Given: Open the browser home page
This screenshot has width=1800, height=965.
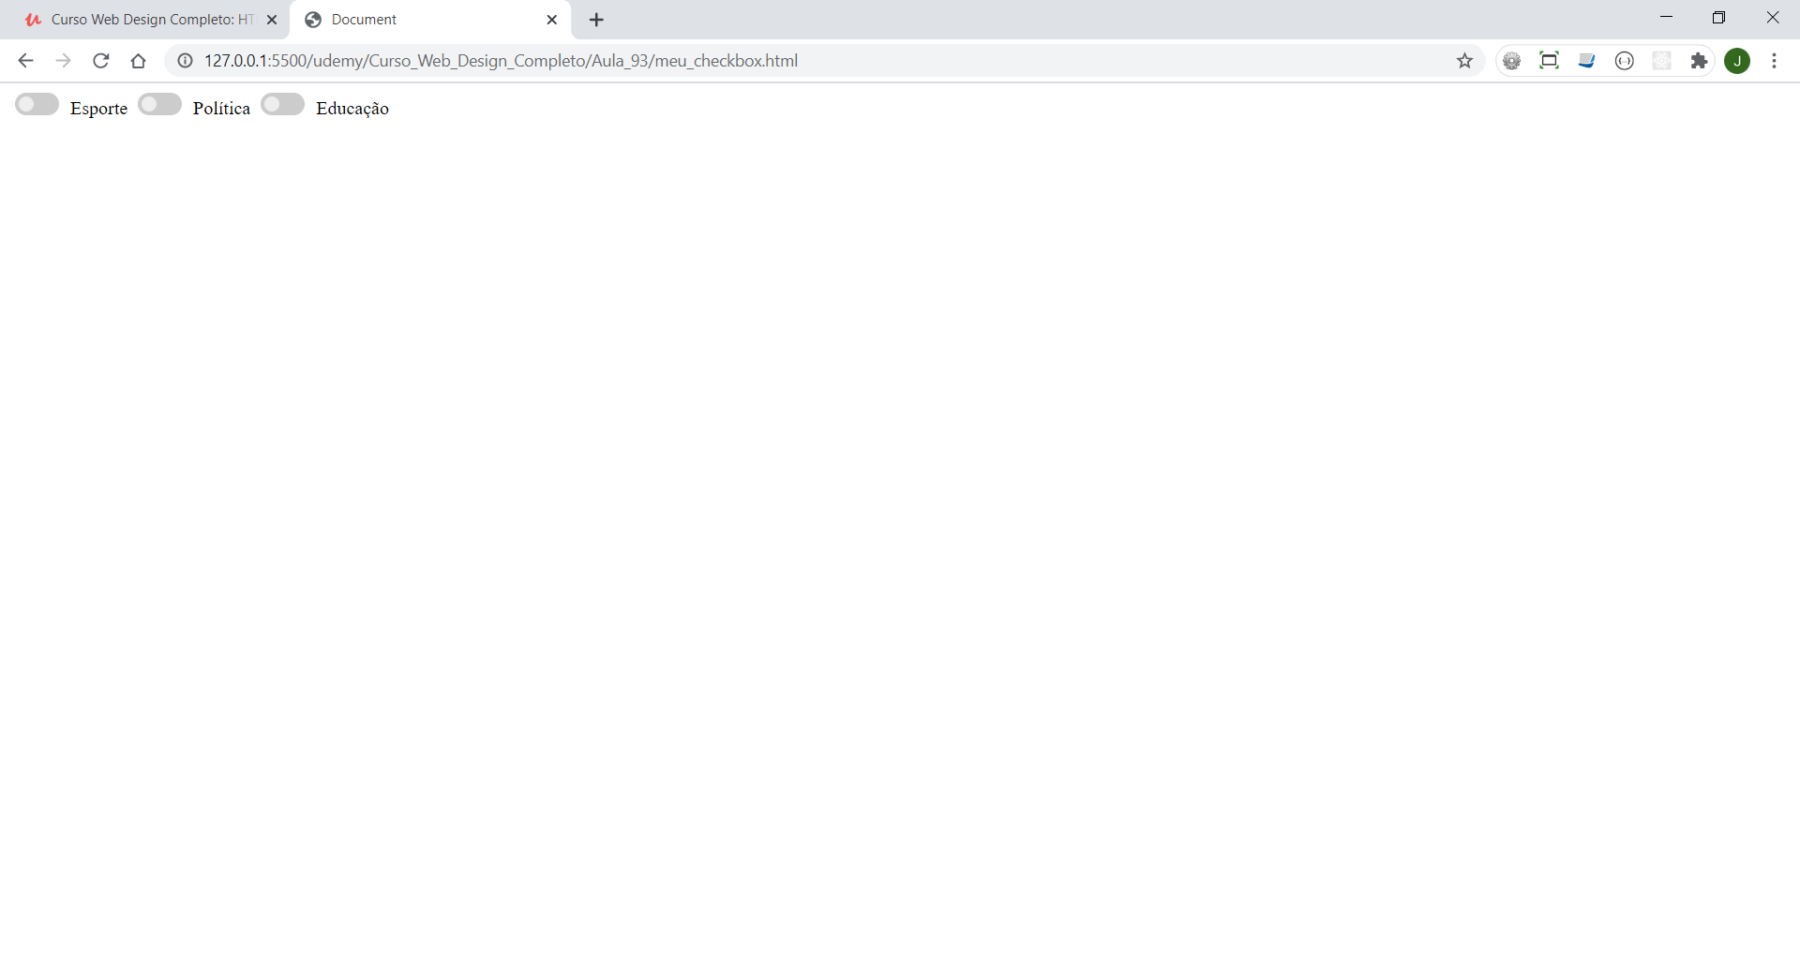Looking at the screenshot, I should point(138,61).
